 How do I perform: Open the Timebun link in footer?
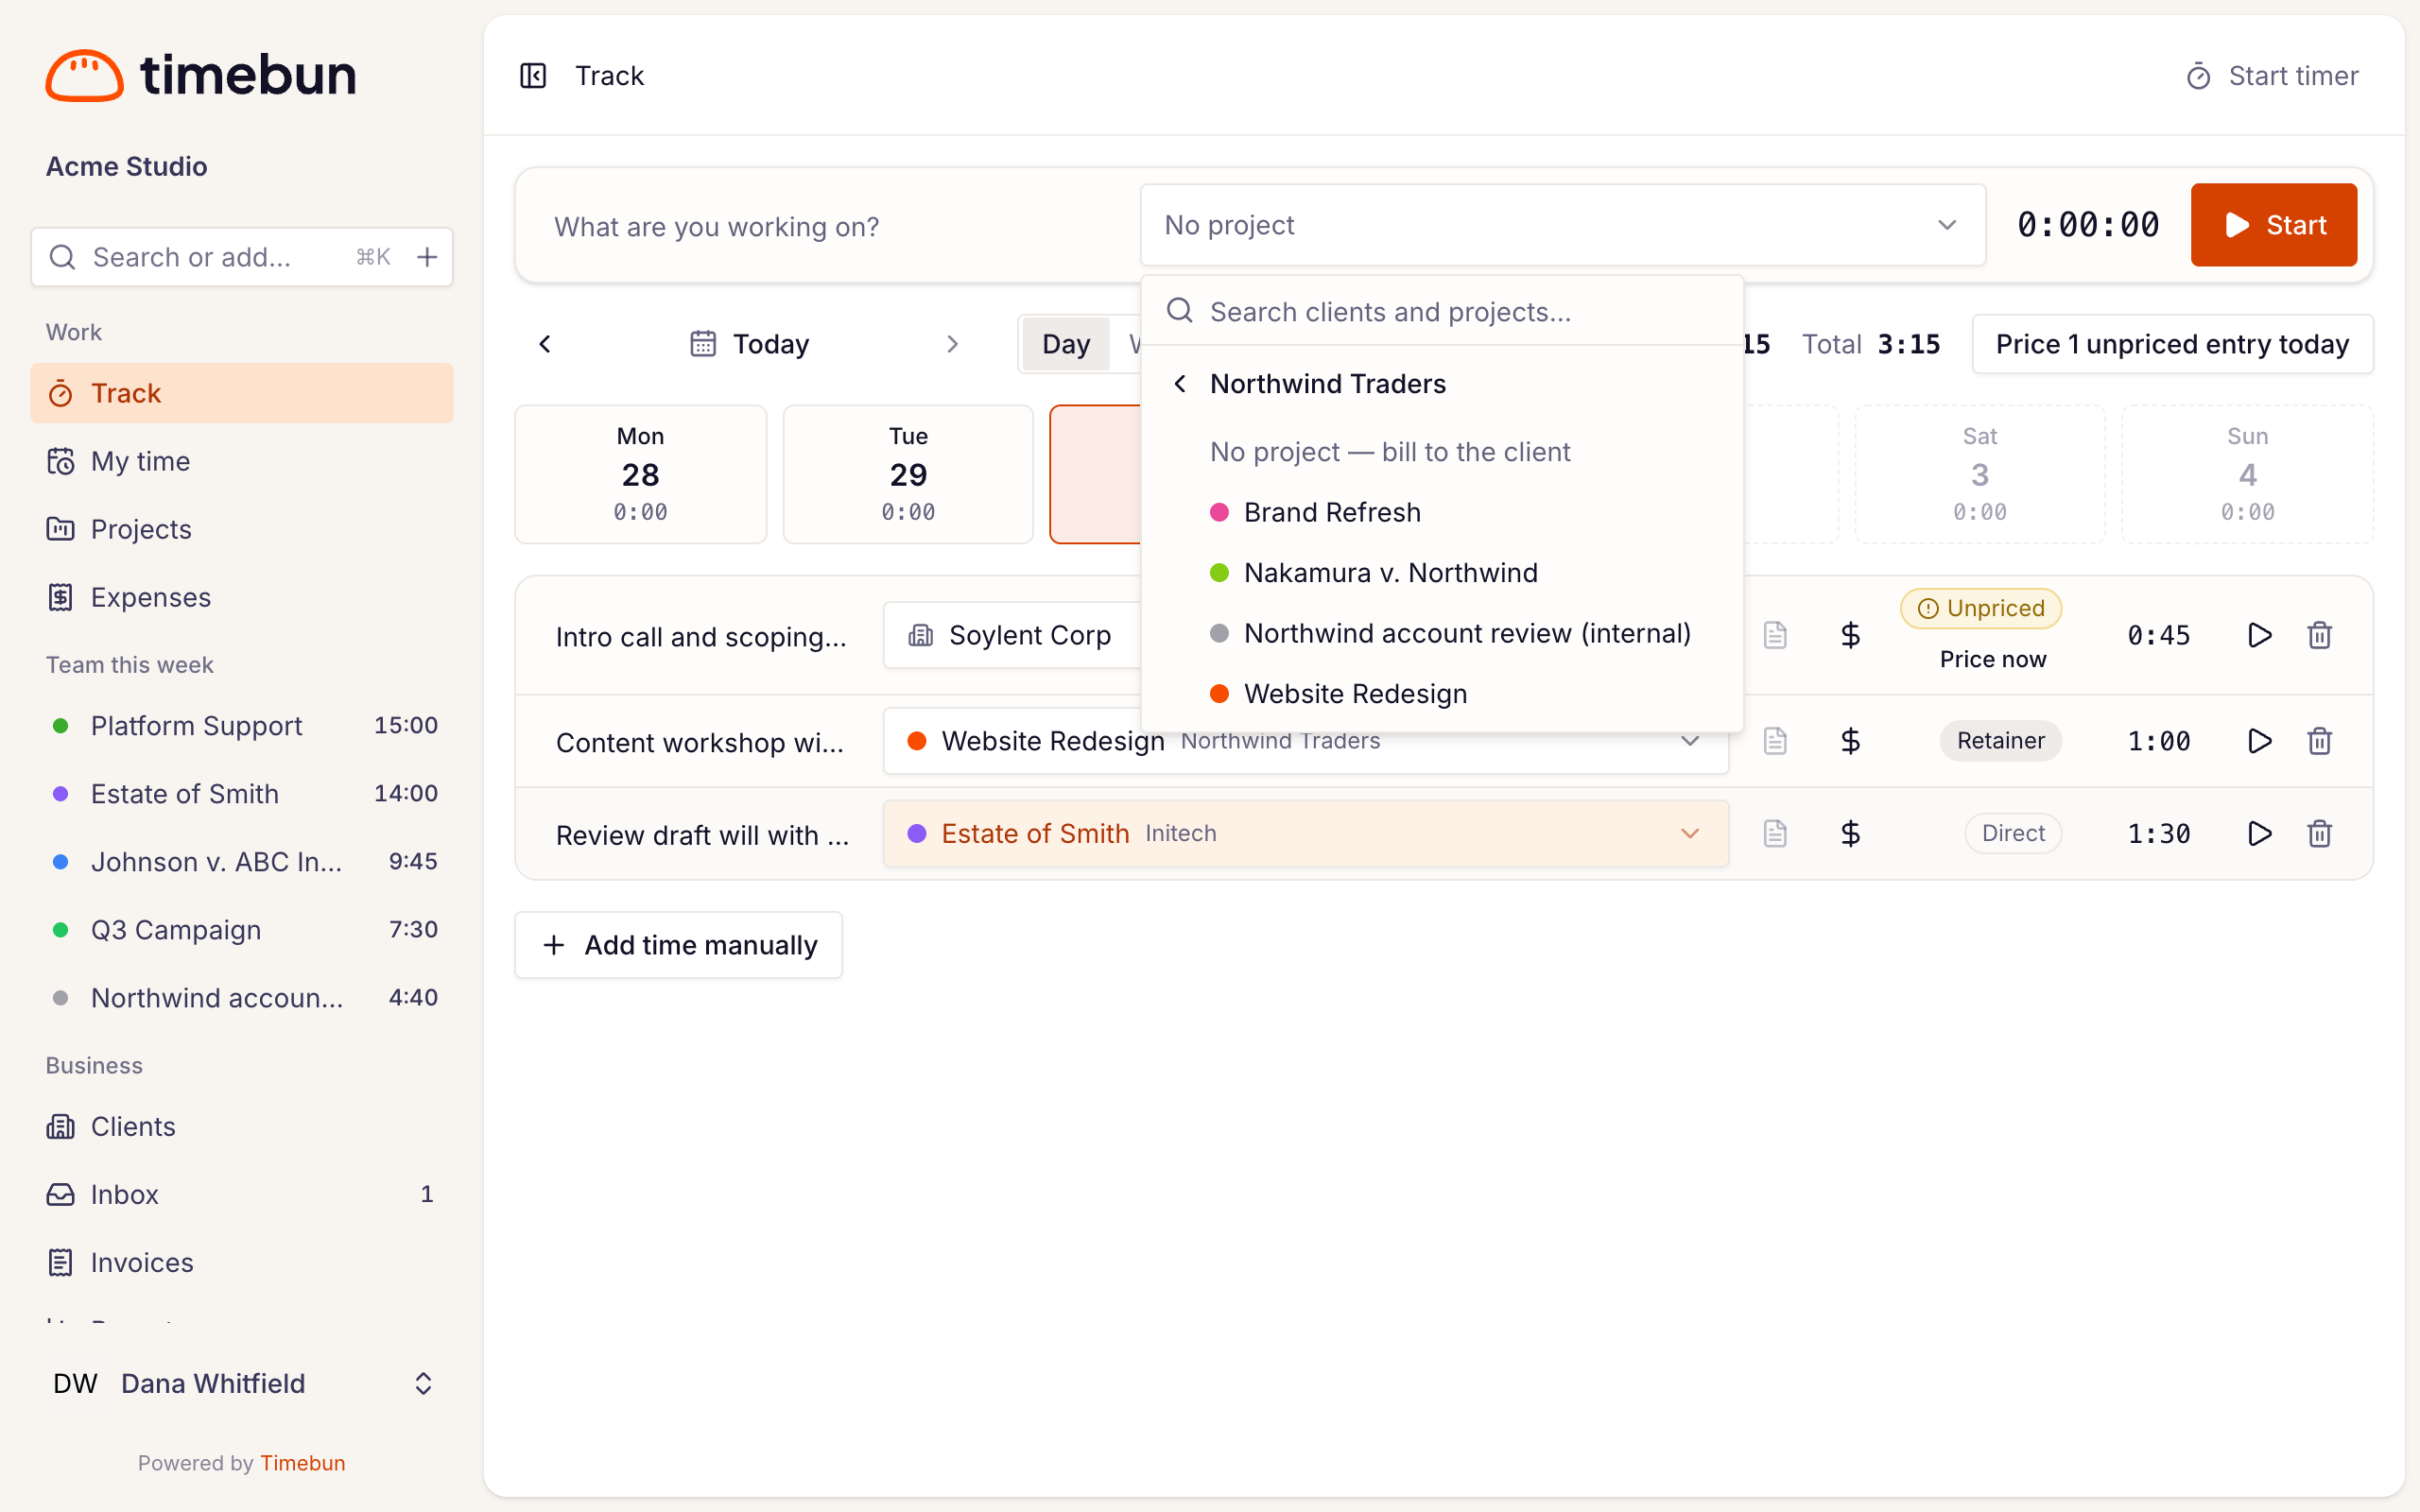tap(302, 1463)
